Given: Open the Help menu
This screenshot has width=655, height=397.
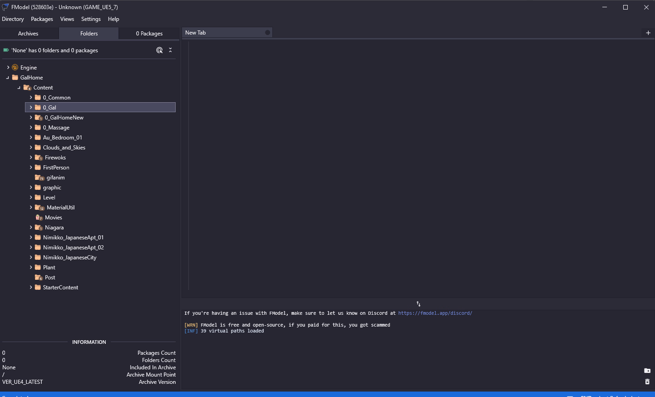Looking at the screenshot, I should 113,19.
